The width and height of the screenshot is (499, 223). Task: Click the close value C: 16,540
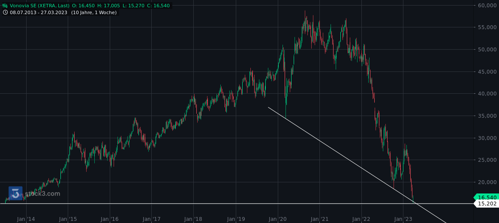click(x=159, y=6)
